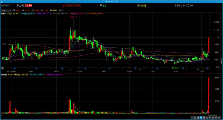Click the stock name 方土昶
Viewport: 223px width, 120px height.
20,5
